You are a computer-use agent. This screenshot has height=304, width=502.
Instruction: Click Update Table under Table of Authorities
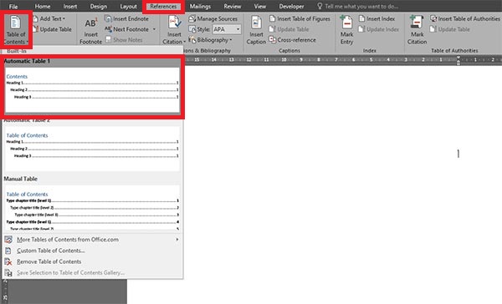click(450, 29)
